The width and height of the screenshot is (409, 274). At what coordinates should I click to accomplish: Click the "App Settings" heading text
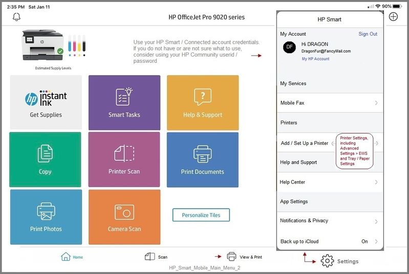[x=294, y=202]
